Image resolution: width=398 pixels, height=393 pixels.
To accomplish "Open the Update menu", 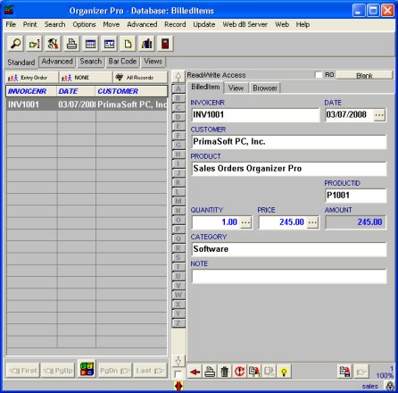I will (x=204, y=24).
